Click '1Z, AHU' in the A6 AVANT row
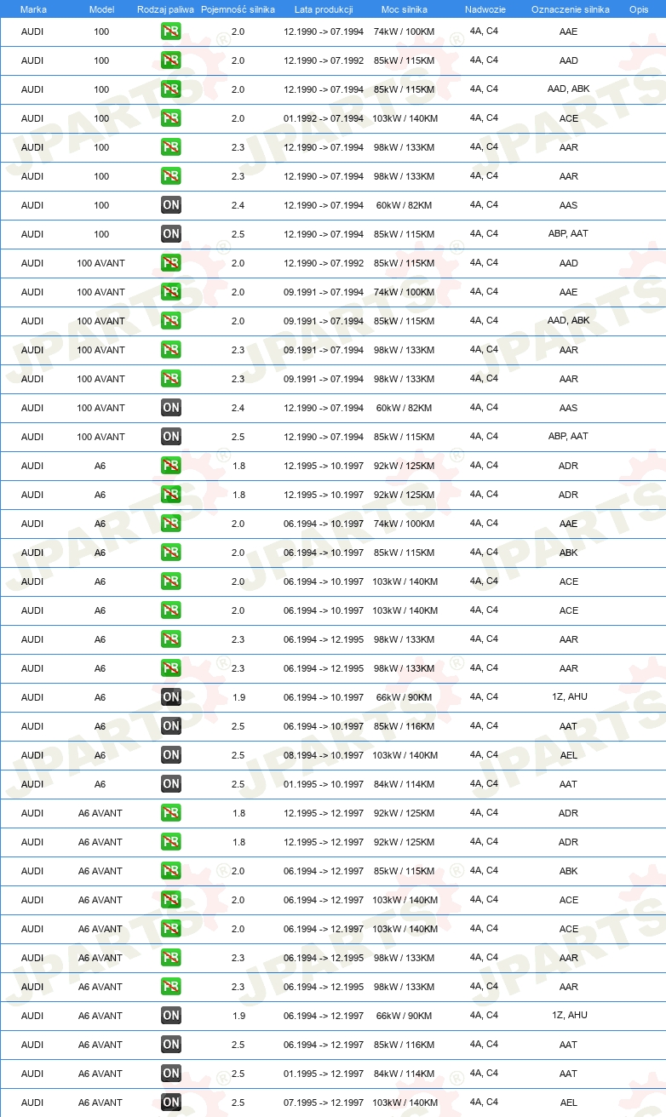The image size is (666, 1117). tap(569, 1015)
